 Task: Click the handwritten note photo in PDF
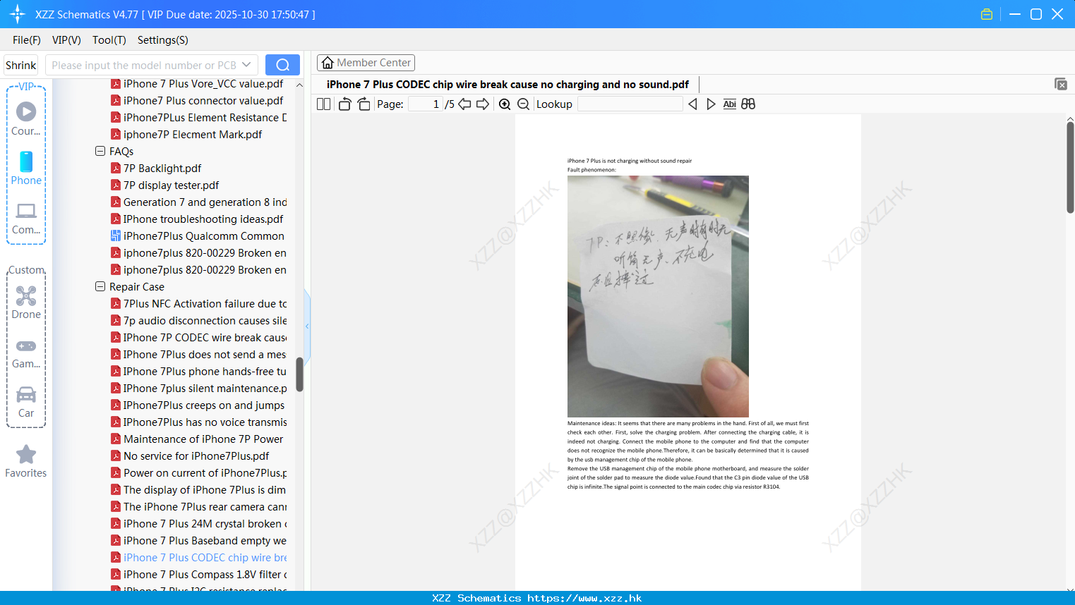(x=658, y=296)
